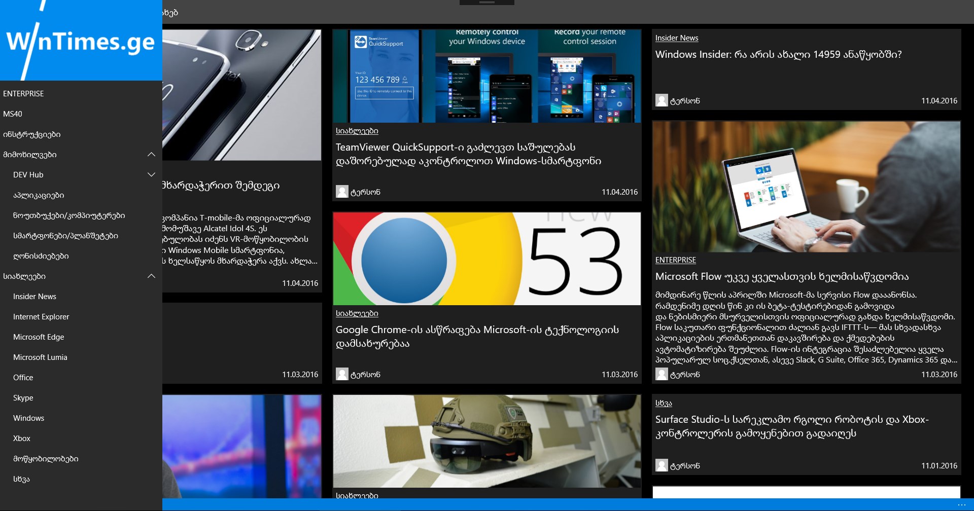The width and height of the screenshot is (974, 511).
Task: Open the TeamViewer QuickSupport banner image
Action: coord(487,76)
